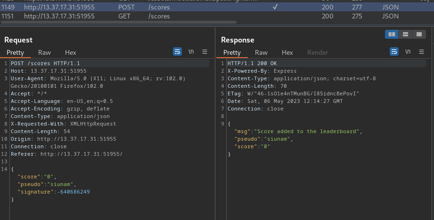
Task: Click the HTTP/1.1 200 OK status line
Action: (x=252, y=63)
